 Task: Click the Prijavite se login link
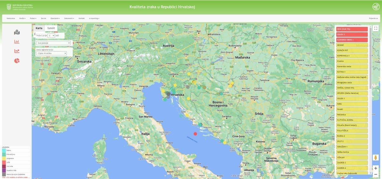pyautogui.click(x=373, y=18)
